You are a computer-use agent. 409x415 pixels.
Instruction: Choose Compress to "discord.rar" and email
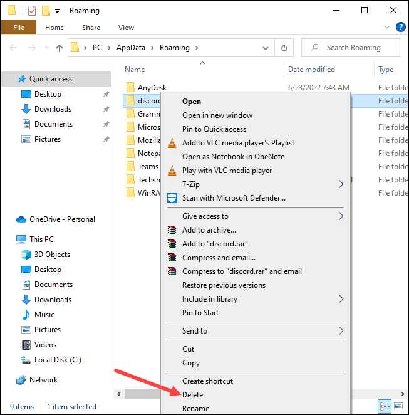242,271
